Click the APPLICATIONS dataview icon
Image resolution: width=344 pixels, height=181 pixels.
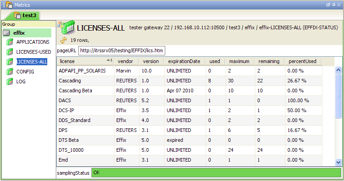(x=9, y=42)
